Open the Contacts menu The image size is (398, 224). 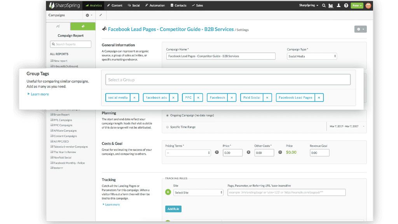pyautogui.click(x=178, y=5)
